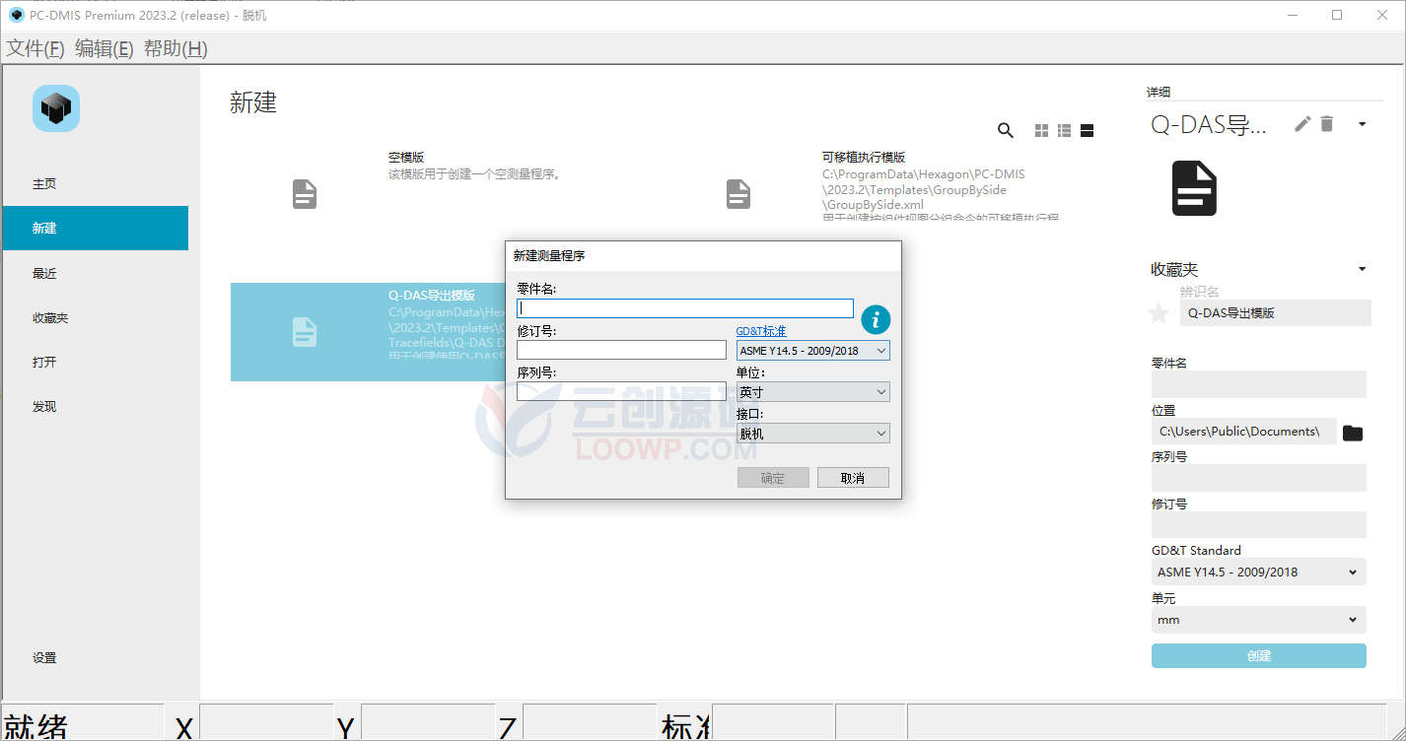Focus the 序列号 field in dialog
This screenshot has height=741, width=1406.
pyautogui.click(x=621, y=391)
